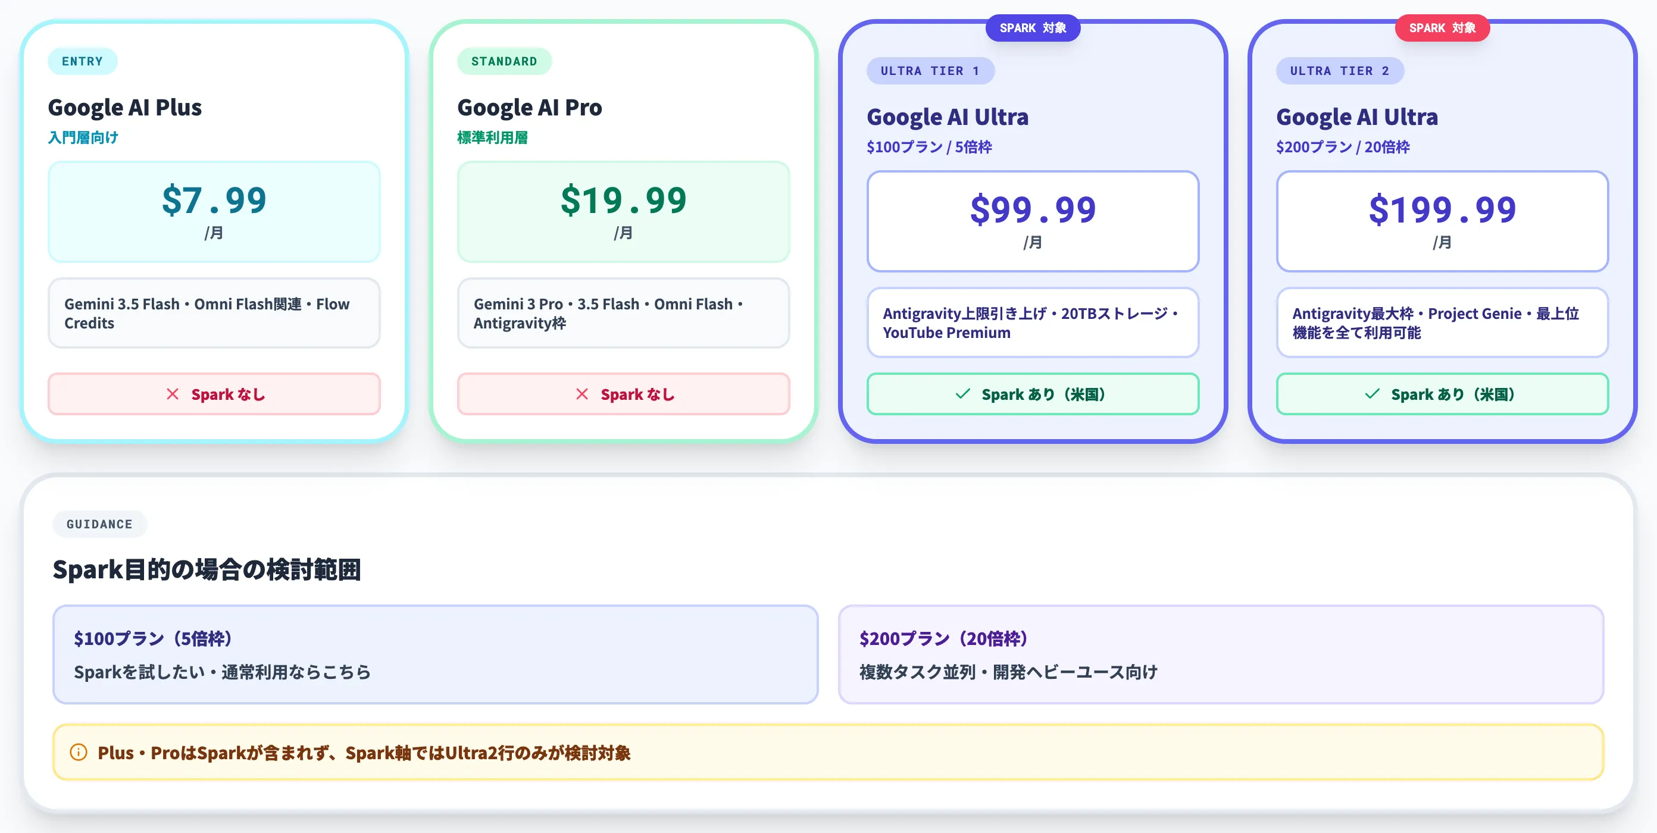Click the red SPARK 対象 badge
Image resolution: width=1657 pixels, height=833 pixels.
coord(1442,27)
